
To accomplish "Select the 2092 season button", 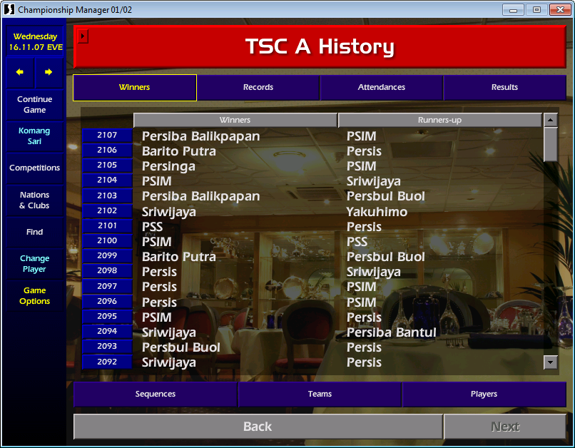I will coord(107,362).
